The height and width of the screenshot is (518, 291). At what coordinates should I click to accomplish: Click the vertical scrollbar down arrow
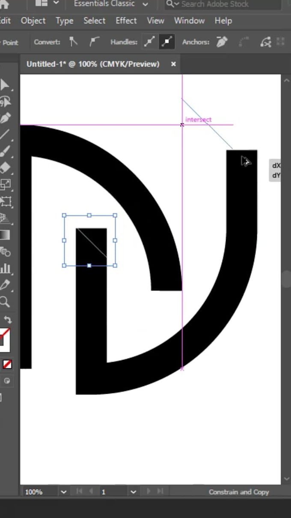tap(286, 479)
